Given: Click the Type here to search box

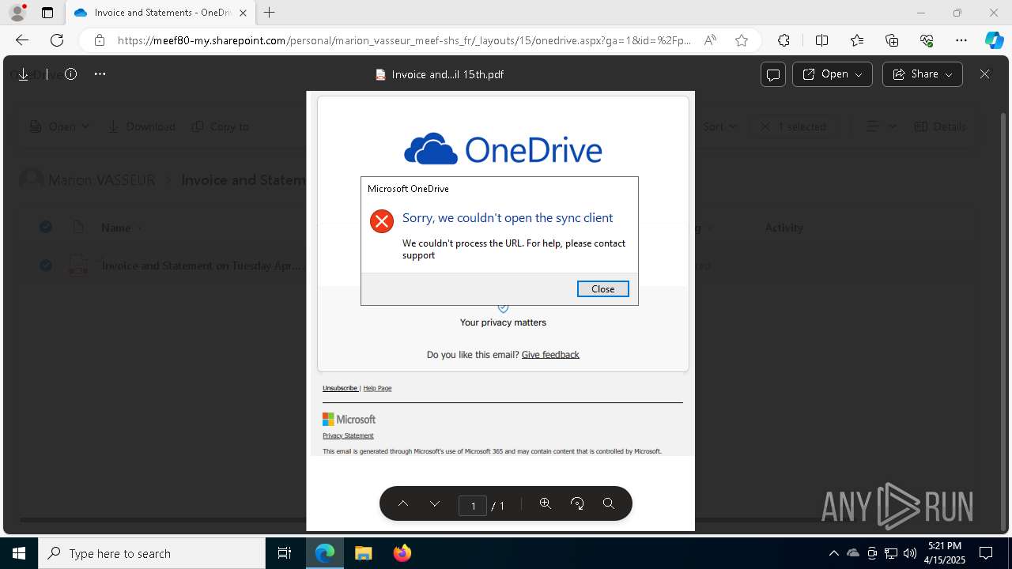Looking at the screenshot, I should [152, 553].
